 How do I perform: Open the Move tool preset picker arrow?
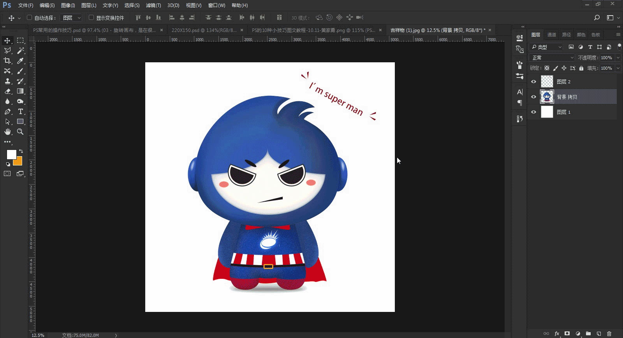(19, 18)
